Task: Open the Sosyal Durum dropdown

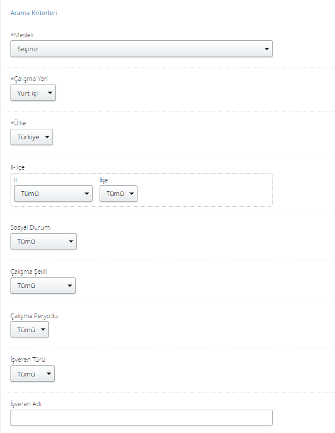Action: tap(44, 241)
